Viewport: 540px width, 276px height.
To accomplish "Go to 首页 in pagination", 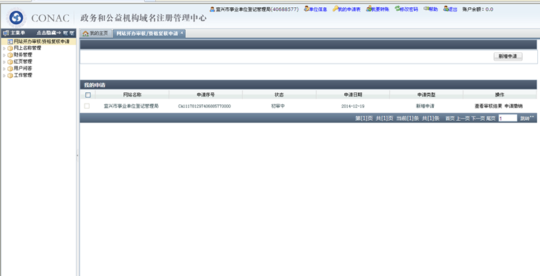I will (450, 119).
